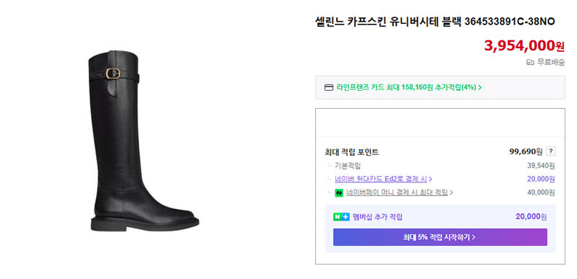This screenshot has width=577, height=279.
Task: Click the green Naver Pay N icon
Action: (x=339, y=192)
